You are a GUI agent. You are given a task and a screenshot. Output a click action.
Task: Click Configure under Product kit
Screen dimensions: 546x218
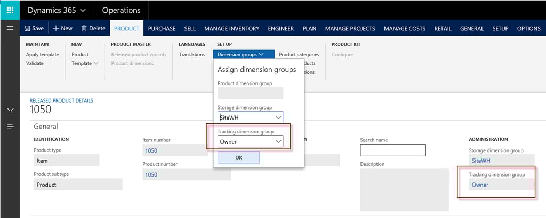[342, 54]
